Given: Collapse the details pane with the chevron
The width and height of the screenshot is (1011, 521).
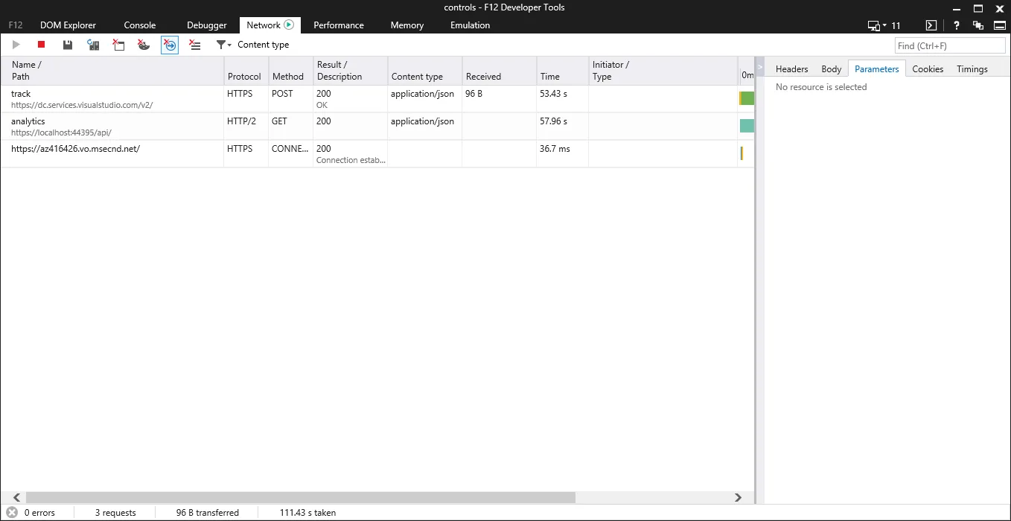Looking at the screenshot, I should [x=760, y=67].
